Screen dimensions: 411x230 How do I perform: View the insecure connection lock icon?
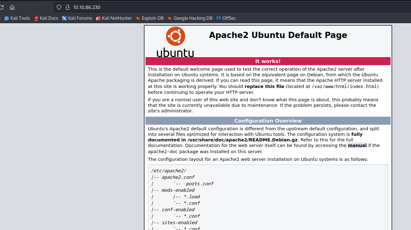pyautogui.click(x=67, y=7)
